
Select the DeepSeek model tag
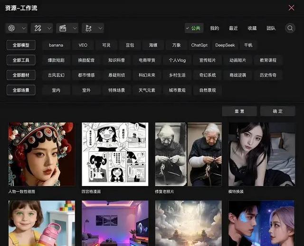click(x=225, y=45)
